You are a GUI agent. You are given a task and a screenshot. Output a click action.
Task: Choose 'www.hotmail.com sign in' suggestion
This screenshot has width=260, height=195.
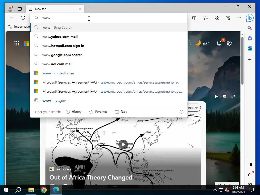(x=109, y=46)
